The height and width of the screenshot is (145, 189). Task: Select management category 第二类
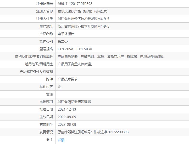(x=63, y=41)
